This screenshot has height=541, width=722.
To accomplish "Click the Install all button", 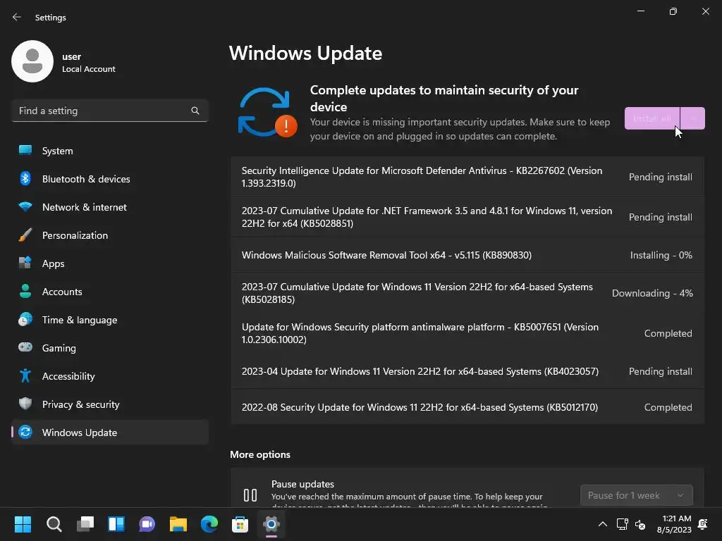I will [x=652, y=118].
